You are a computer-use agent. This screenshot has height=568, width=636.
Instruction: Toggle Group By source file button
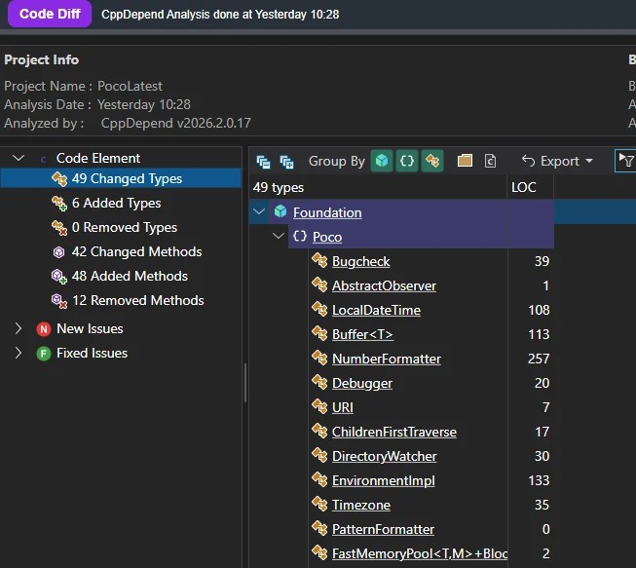coord(490,161)
